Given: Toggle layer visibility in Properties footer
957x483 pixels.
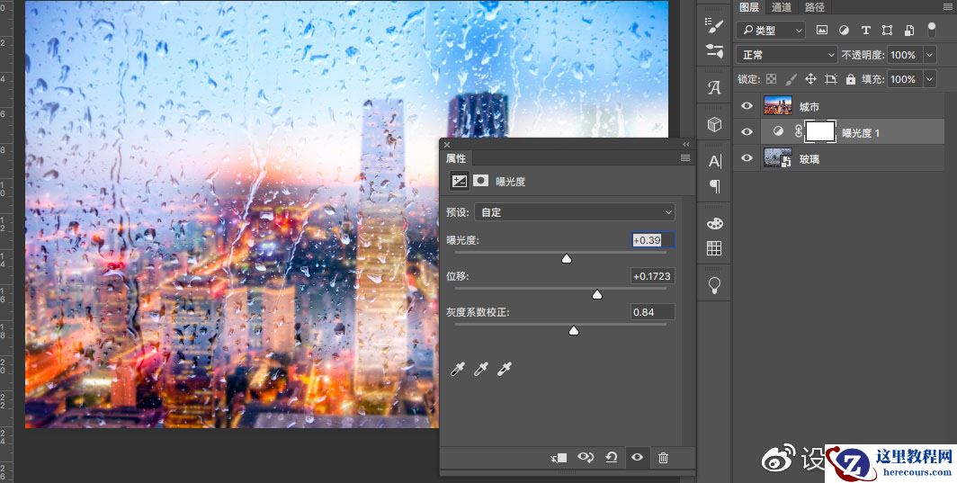Looking at the screenshot, I should point(637,457).
